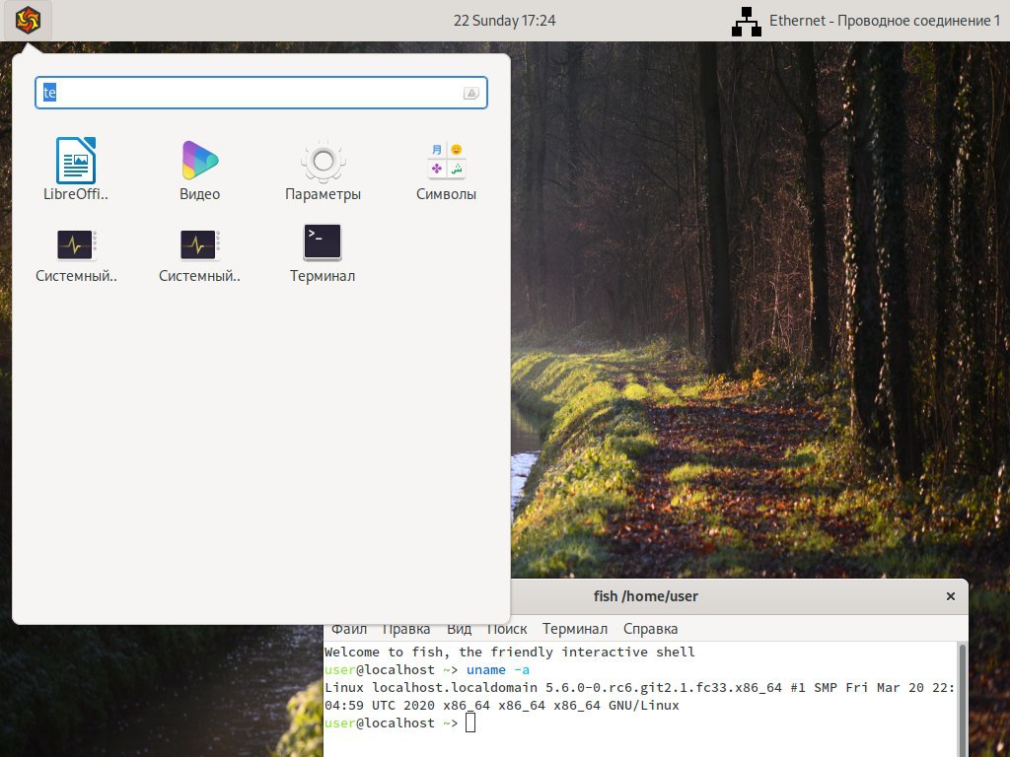Open the clock showing 22 Sunday 17:24
The height and width of the screenshot is (757, 1010).
coord(504,21)
